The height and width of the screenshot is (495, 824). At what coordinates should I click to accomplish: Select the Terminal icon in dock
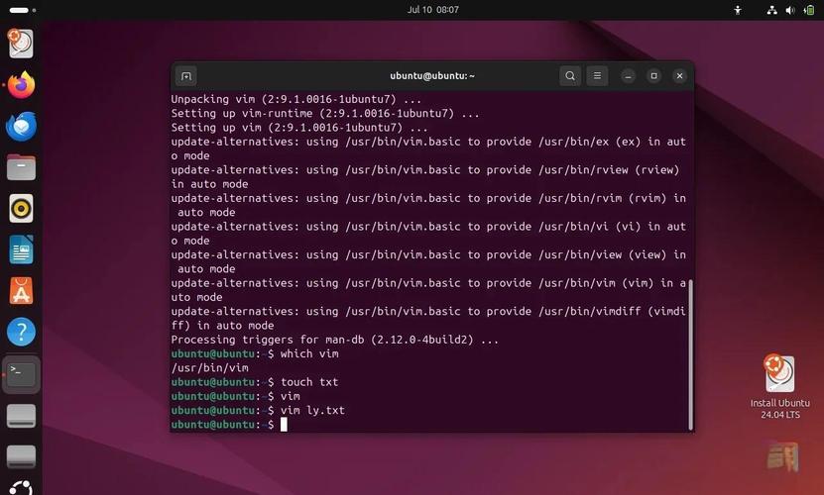coord(21,373)
